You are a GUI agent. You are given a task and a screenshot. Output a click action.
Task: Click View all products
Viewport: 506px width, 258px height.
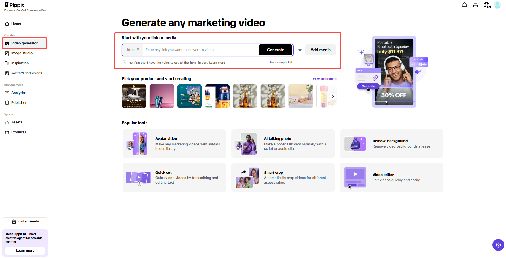click(325, 79)
